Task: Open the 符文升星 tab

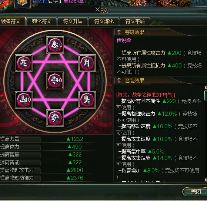Action: (x=73, y=22)
